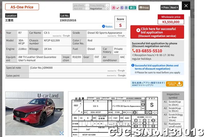Viewport: 205px width, 137px height.
Task: Close the vehicle detail popup
Action: [x=186, y=6]
